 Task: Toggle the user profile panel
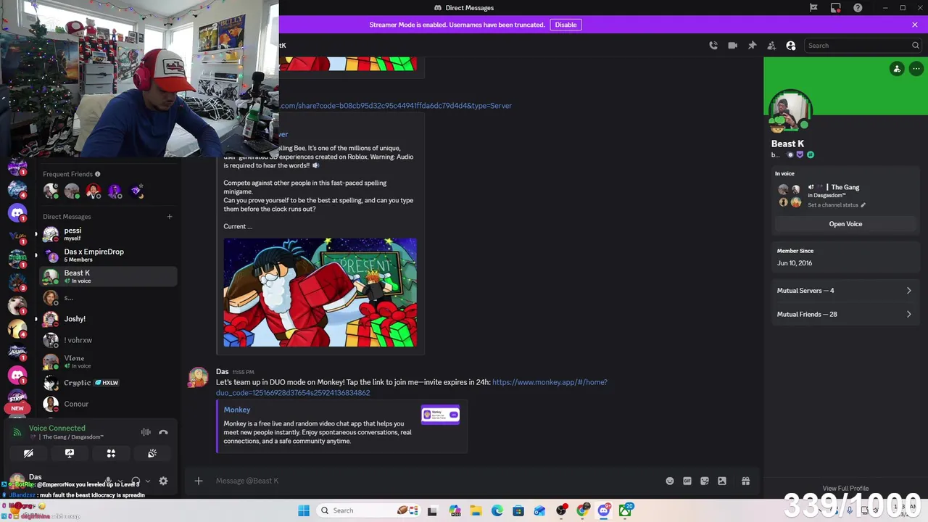pos(791,46)
